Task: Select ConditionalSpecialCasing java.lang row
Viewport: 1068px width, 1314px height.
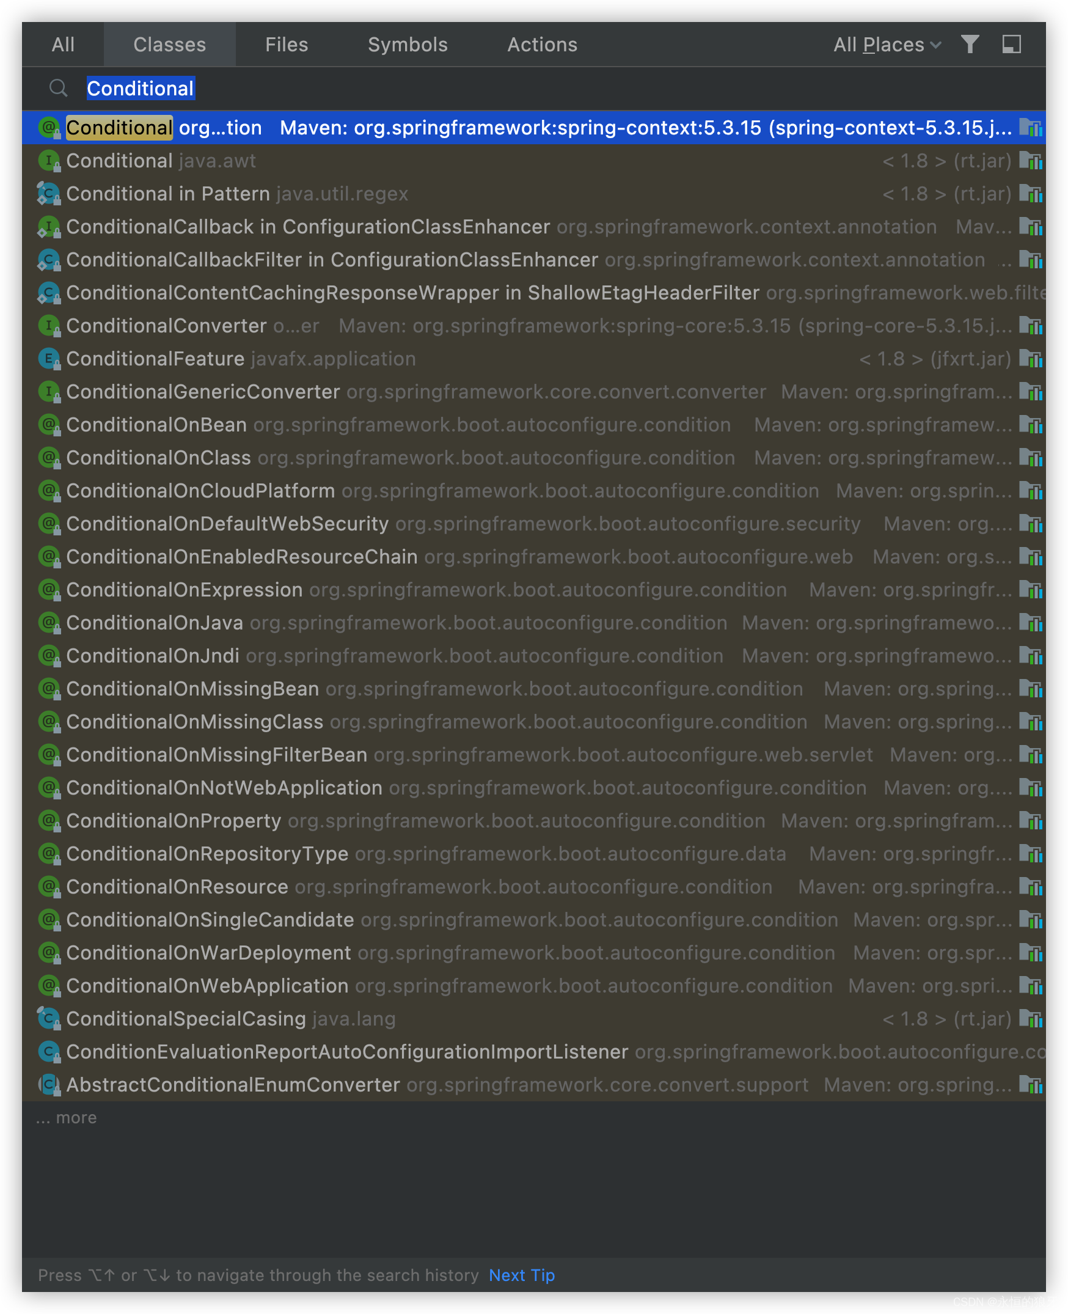Action: point(534,1019)
